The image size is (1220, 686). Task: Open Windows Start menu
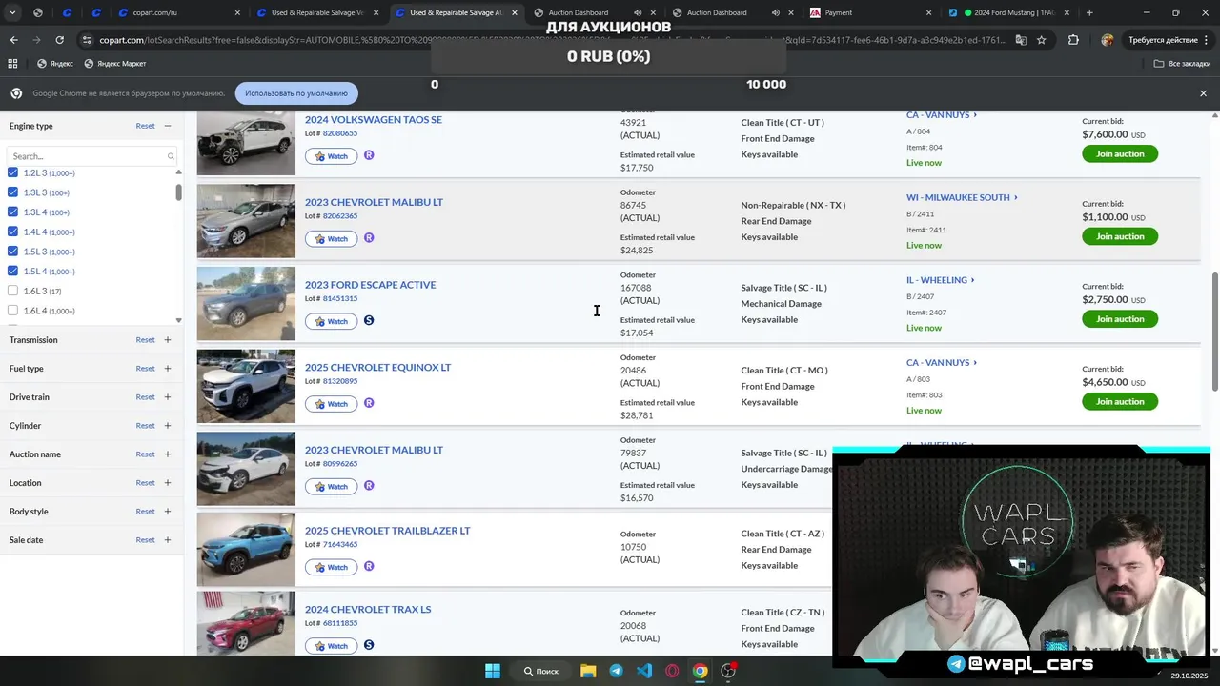(493, 671)
